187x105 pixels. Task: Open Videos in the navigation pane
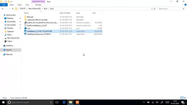click(10, 41)
